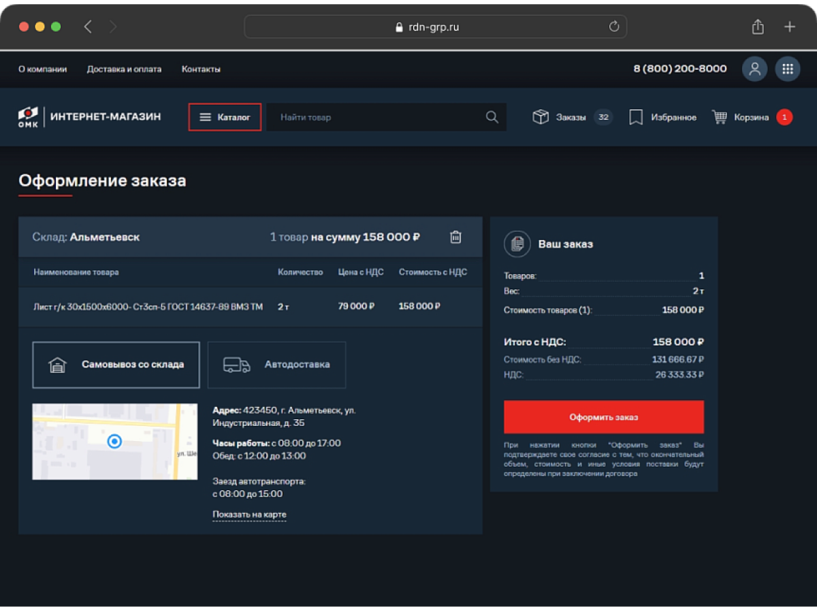Click the blue location pin on the map
This screenshot has width=817, height=607.
(114, 442)
